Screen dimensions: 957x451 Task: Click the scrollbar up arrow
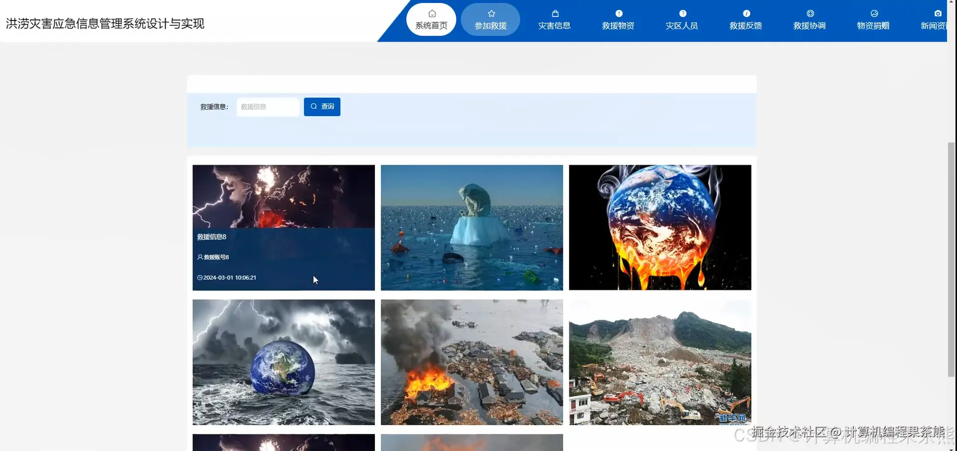(951, 3)
